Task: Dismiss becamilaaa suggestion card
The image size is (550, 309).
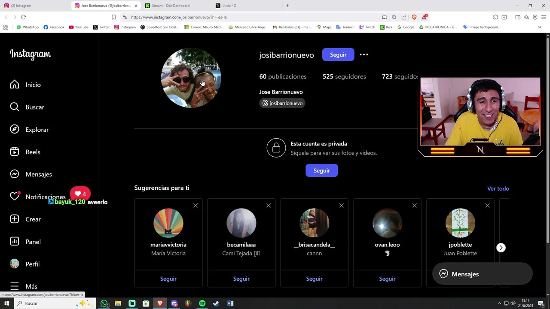Action: click(x=269, y=206)
